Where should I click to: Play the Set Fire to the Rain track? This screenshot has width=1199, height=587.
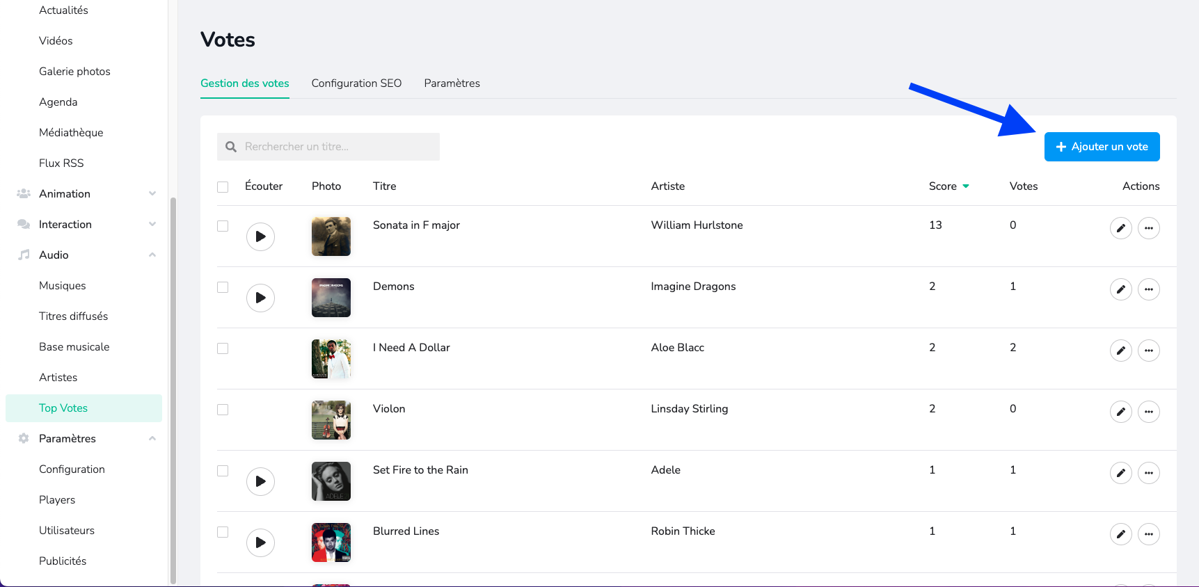[x=260, y=481]
